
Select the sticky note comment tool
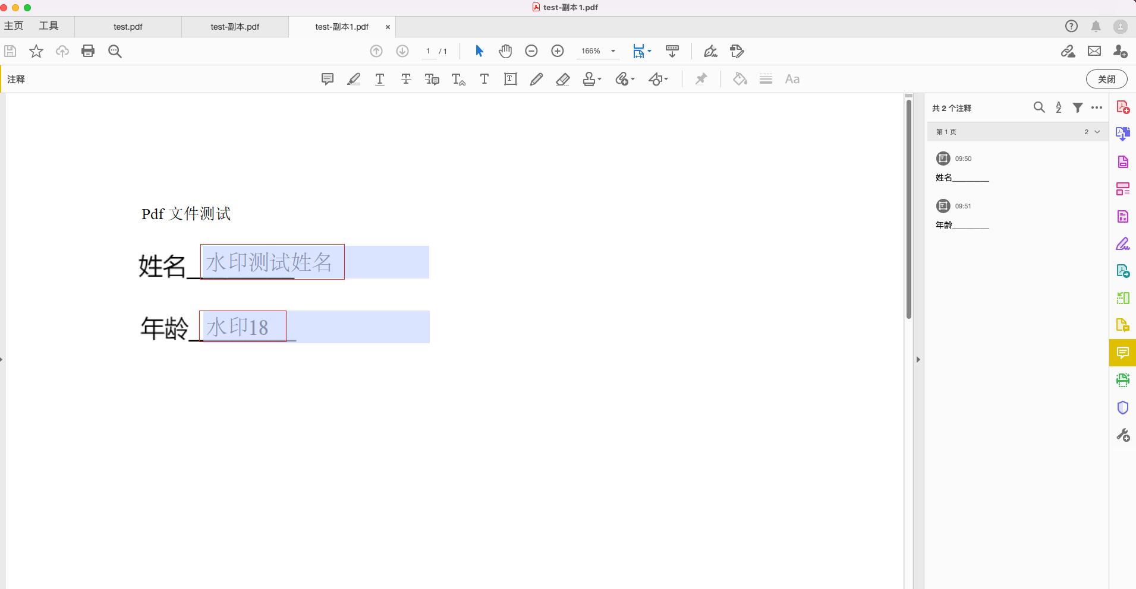[327, 79]
